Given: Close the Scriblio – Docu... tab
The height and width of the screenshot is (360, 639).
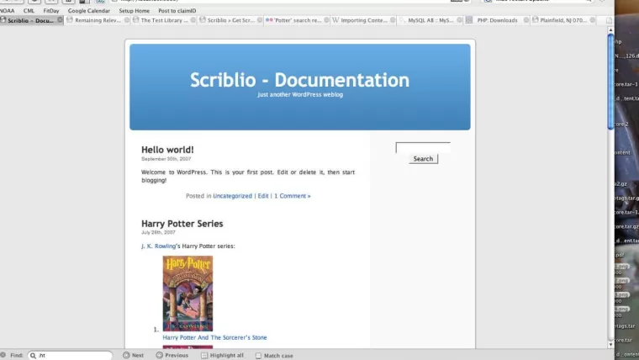Looking at the screenshot, I should point(60,20).
